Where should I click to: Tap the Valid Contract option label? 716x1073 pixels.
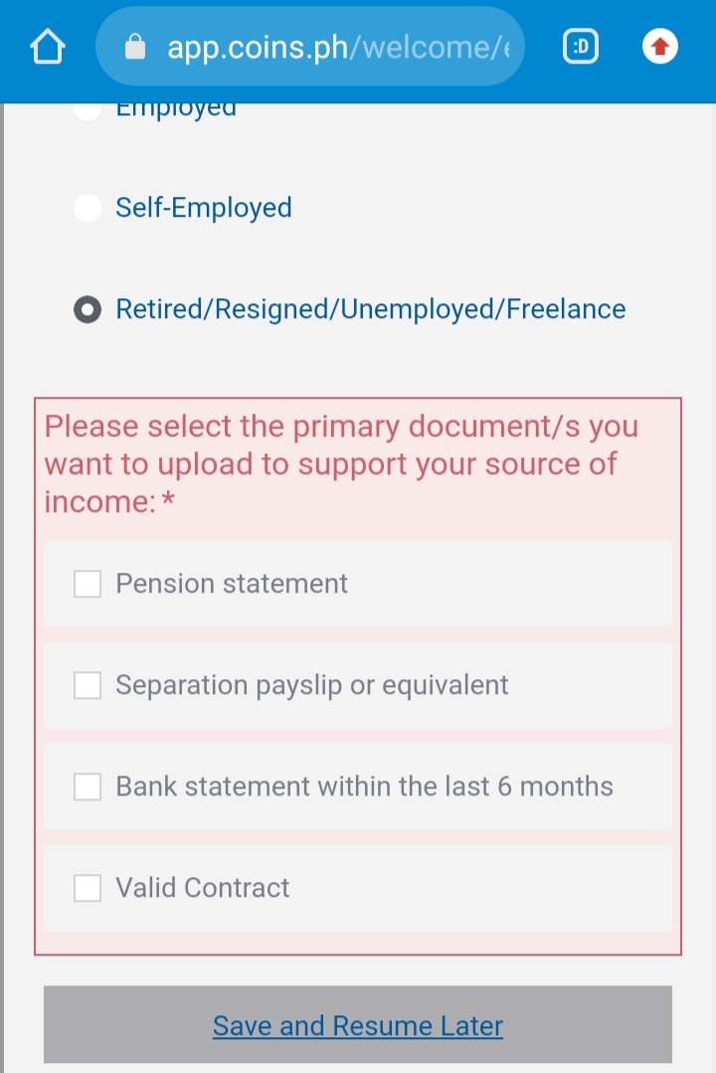tap(202, 888)
